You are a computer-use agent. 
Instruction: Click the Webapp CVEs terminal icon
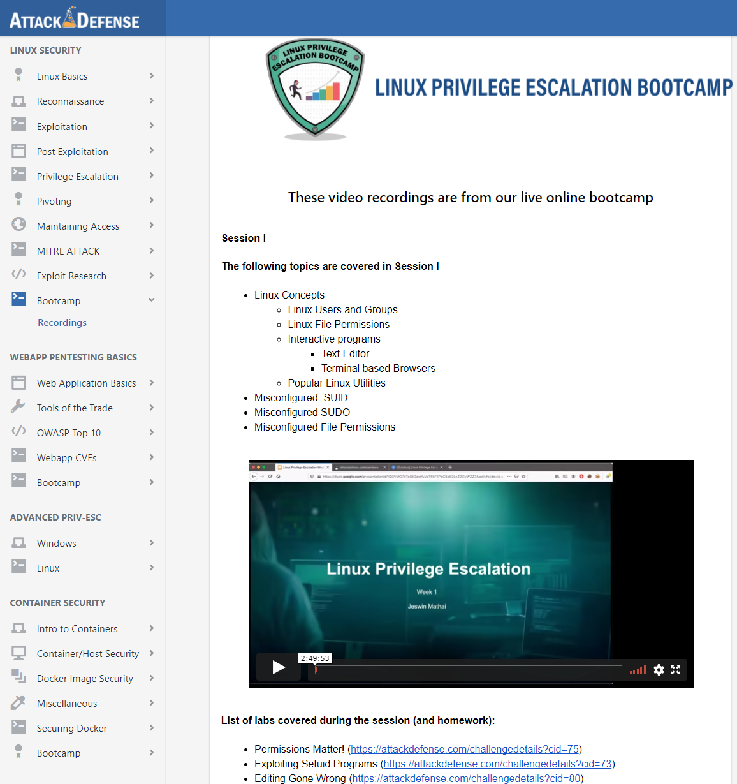[19, 456]
